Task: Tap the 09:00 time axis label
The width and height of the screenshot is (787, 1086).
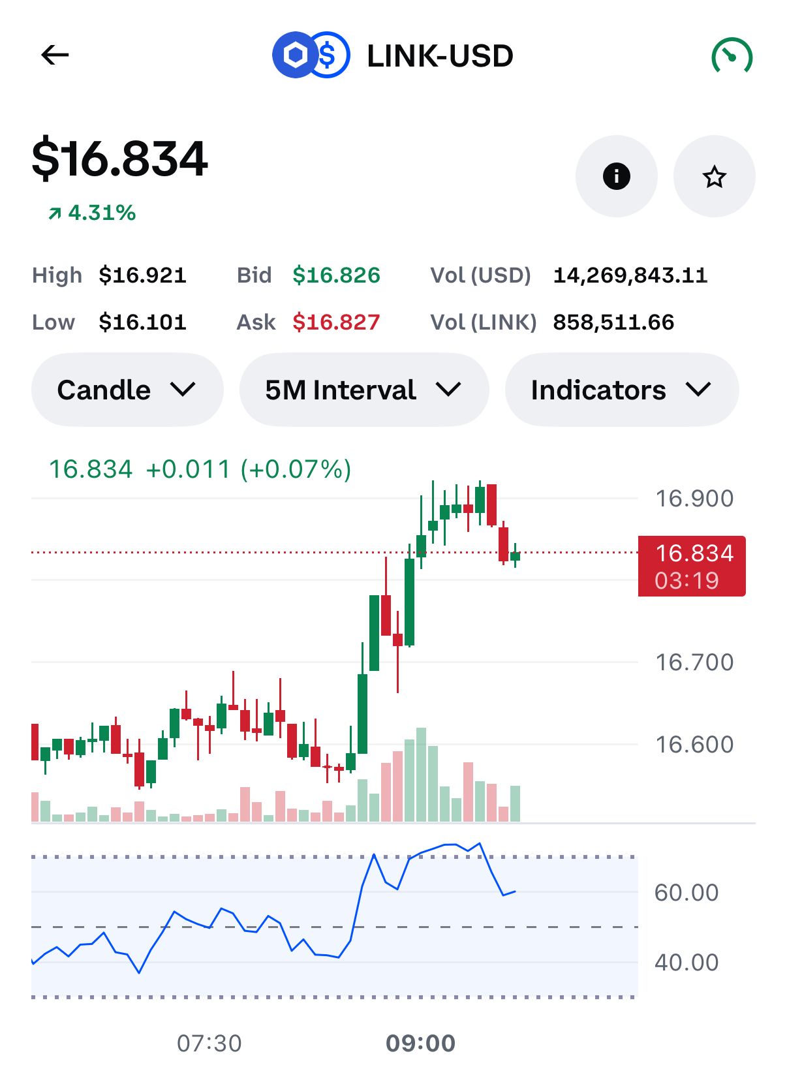Action: coord(421,1044)
